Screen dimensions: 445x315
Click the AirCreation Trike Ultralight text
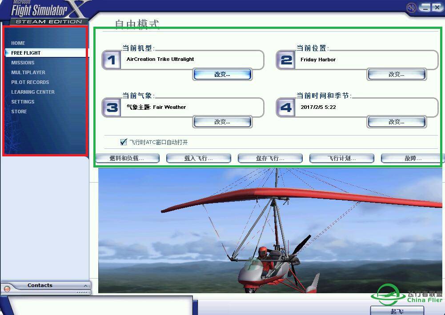click(x=160, y=59)
